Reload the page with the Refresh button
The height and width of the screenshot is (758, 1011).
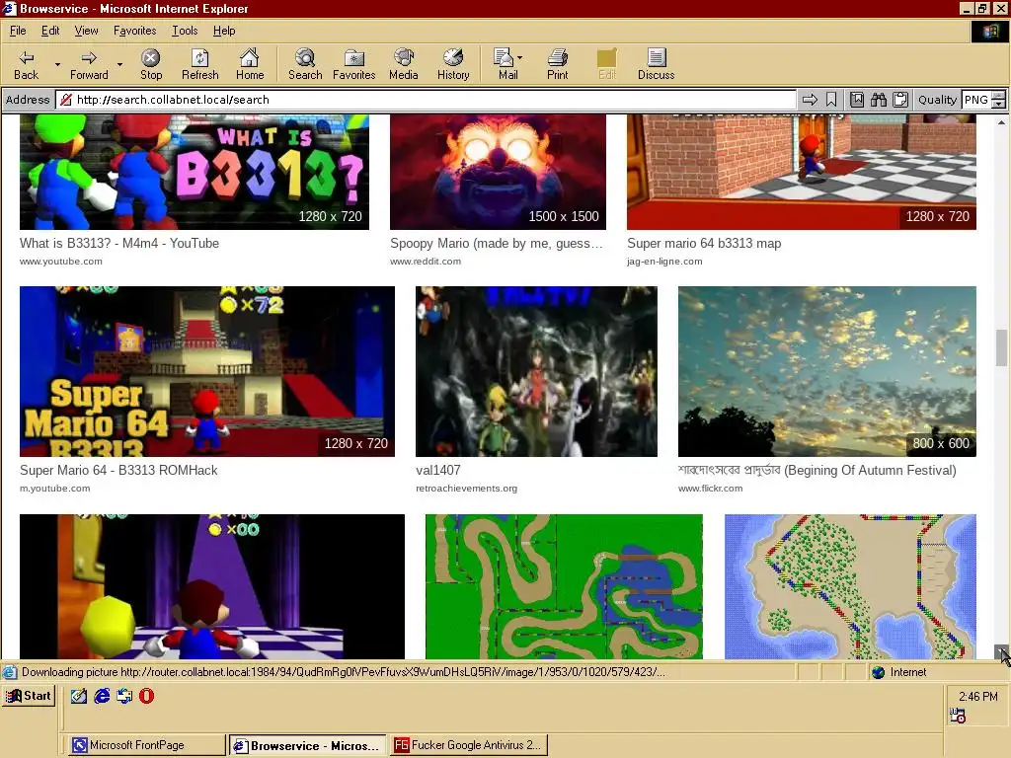199,65
